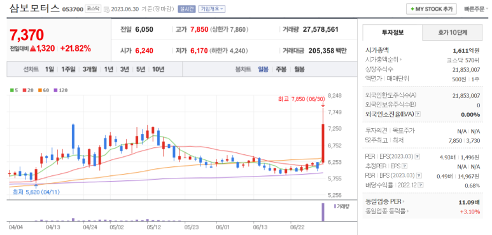The image size is (492, 235).
Task: Click the tall 06/30 volume bar
Action: pyautogui.click(x=323, y=212)
